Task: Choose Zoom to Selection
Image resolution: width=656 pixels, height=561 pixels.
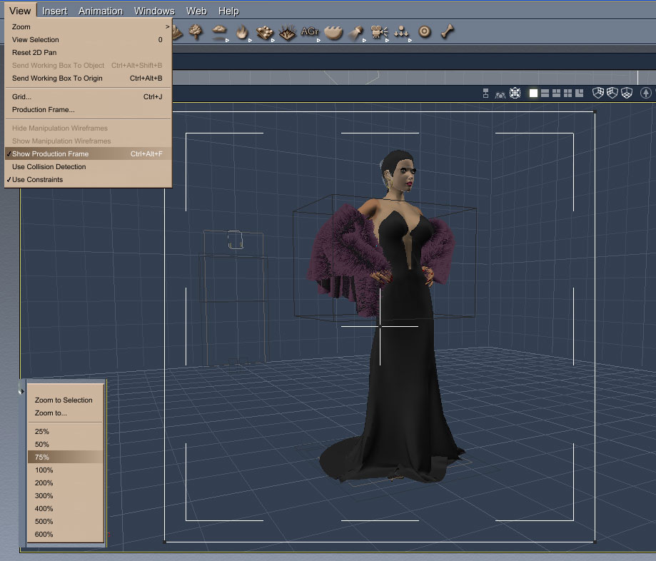Action: point(64,400)
